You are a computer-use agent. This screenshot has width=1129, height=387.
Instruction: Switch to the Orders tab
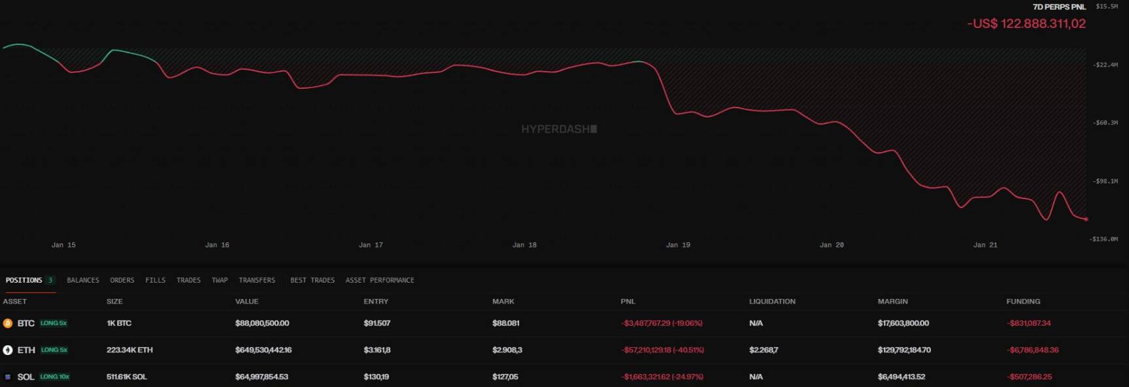[122, 280]
